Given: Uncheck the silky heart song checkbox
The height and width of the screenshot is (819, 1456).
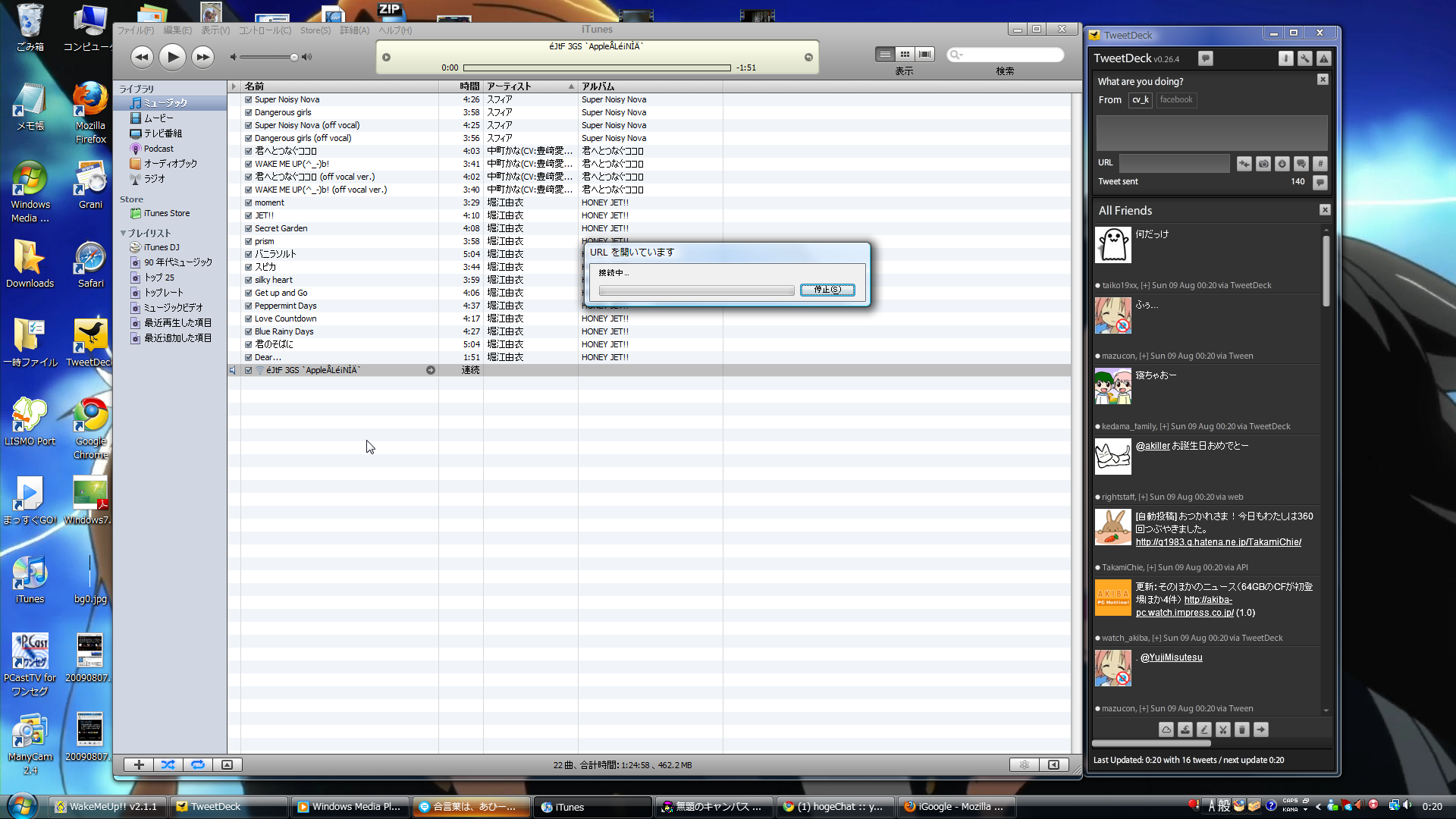Looking at the screenshot, I should 248,280.
